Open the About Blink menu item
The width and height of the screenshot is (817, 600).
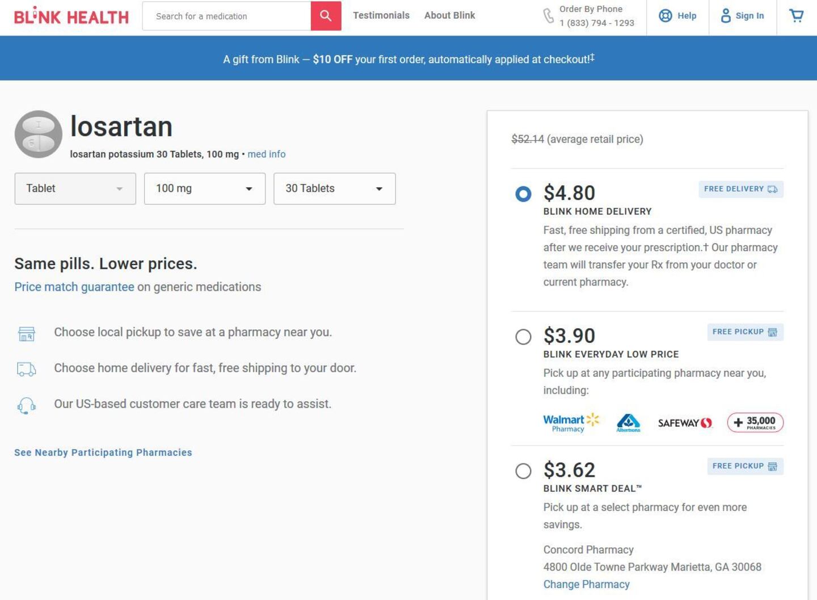[449, 15]
